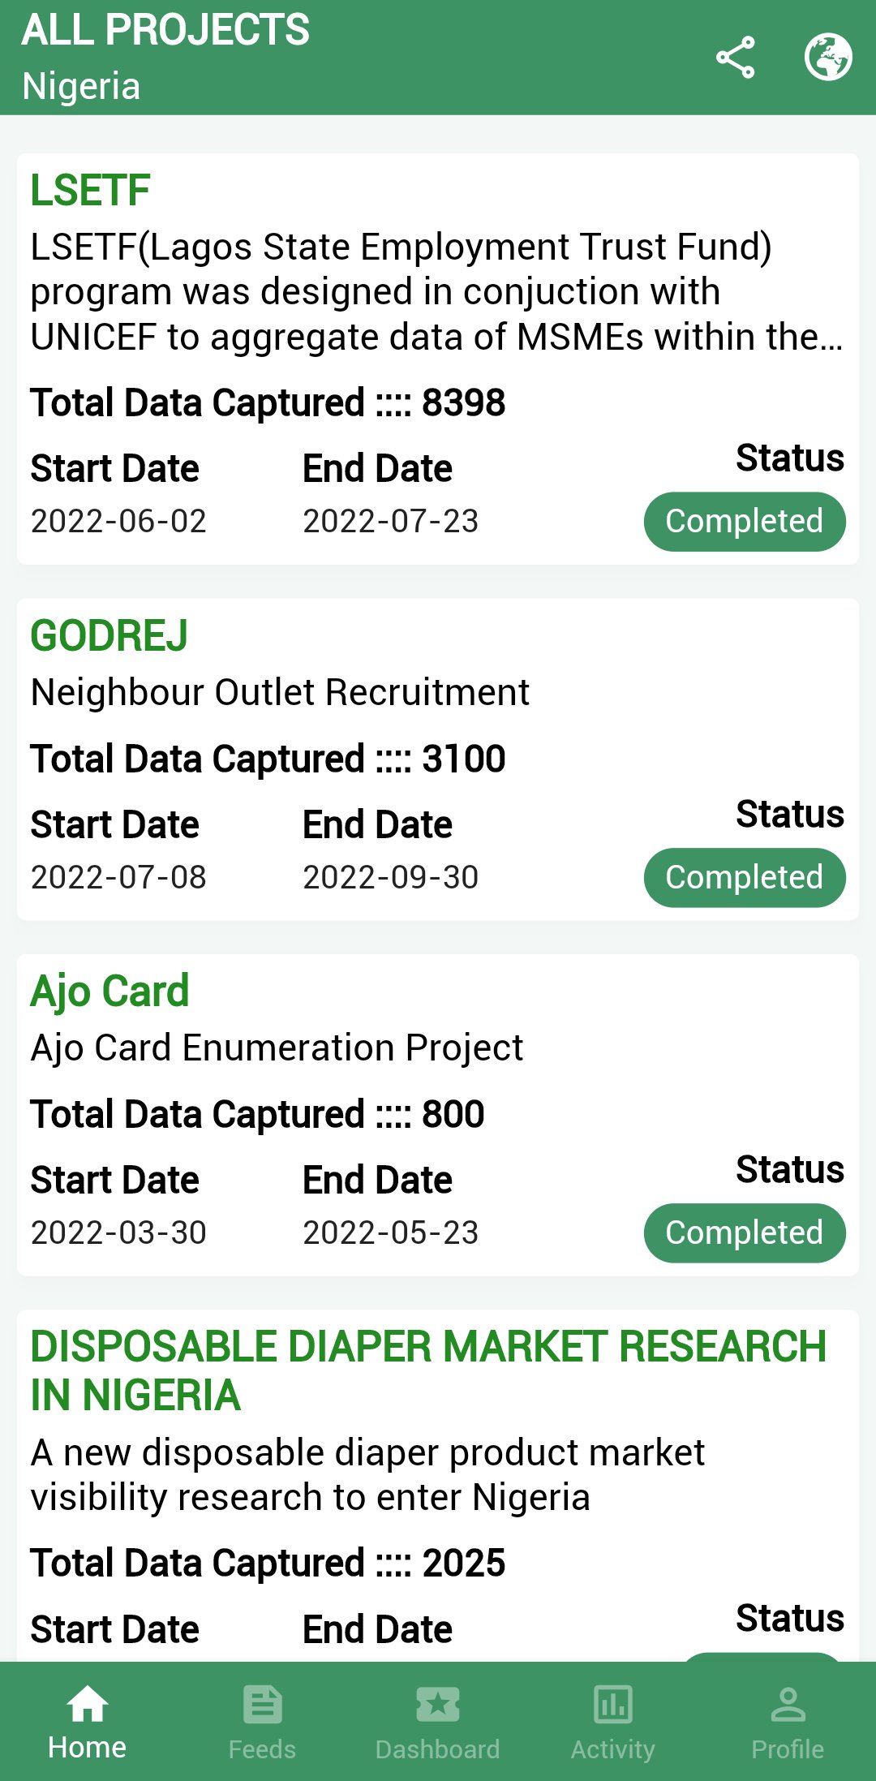The width and height of the screenshot is (876, 1781).
Task: Open the globe country selector icon
Action: pyautogui.click(x=828, y=58)
